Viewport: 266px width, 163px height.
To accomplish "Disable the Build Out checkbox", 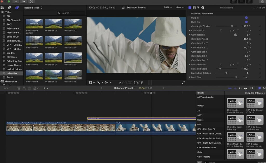I will 246,22.
